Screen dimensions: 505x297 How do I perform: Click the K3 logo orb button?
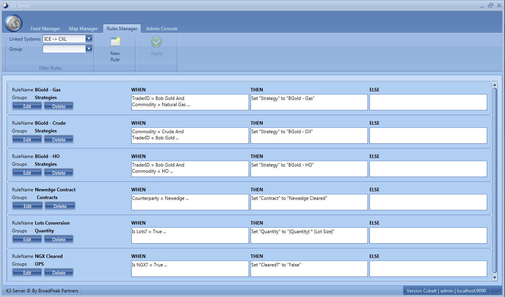pos(14,23)
